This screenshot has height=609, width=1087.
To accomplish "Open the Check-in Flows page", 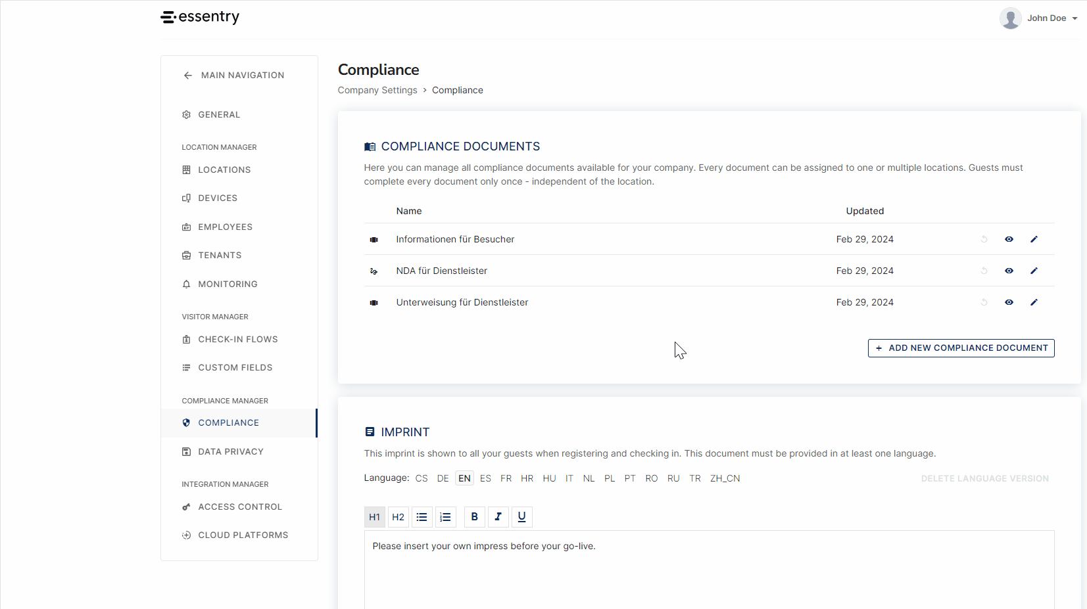I will (239, 340).
